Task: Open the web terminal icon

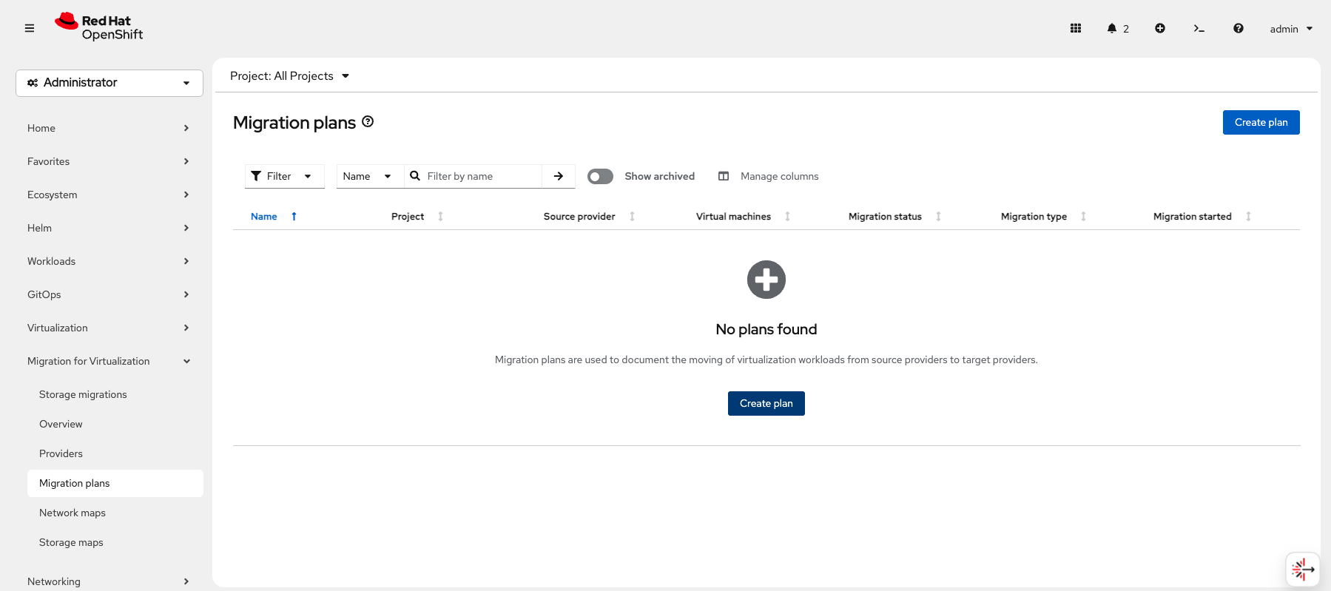Action: click(x=1199, y=28)
